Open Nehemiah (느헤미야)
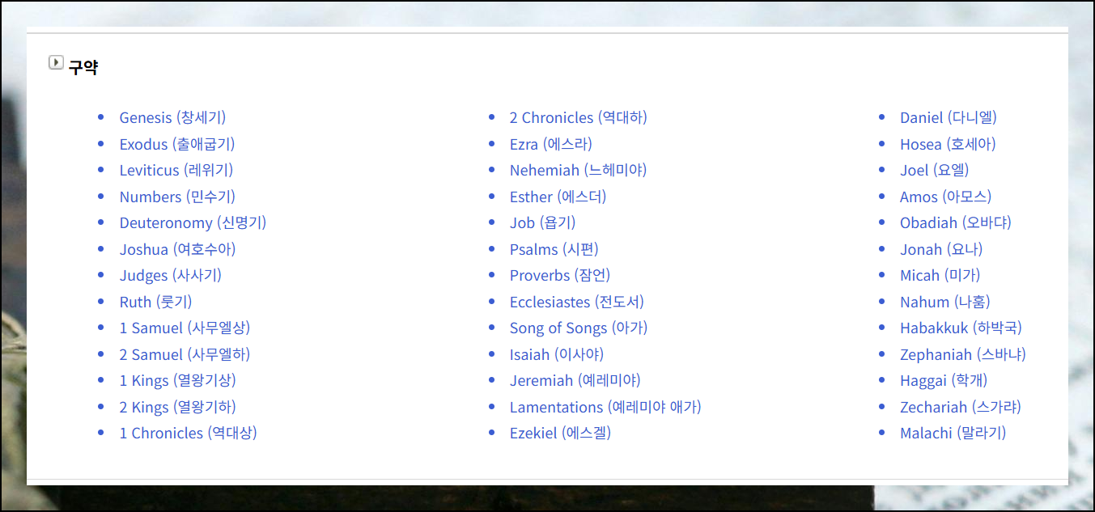The image size is (1095, 512). (x=578, y=170)
